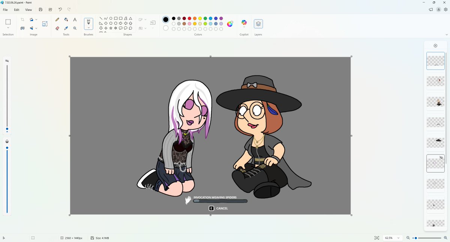Click the Share icon next to Save

pyautogui.click(x=50, y=10)
